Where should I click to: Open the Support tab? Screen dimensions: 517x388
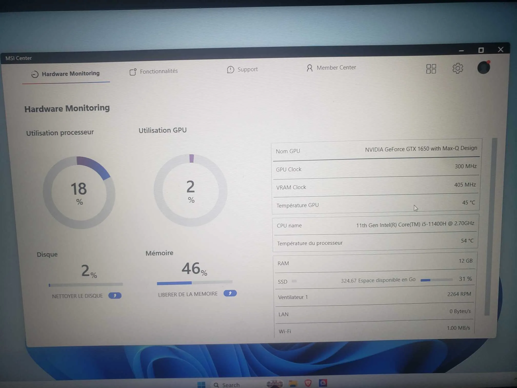pyautogui.click(x=242, y=70)
